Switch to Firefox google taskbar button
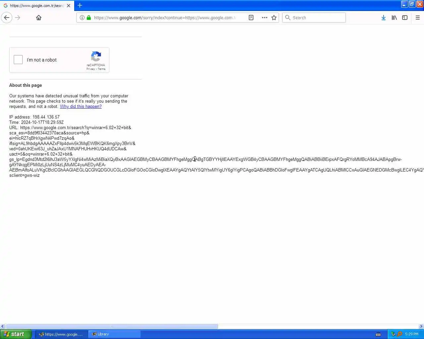This screenshot has height=339, width=424. (x=62, y=334)
